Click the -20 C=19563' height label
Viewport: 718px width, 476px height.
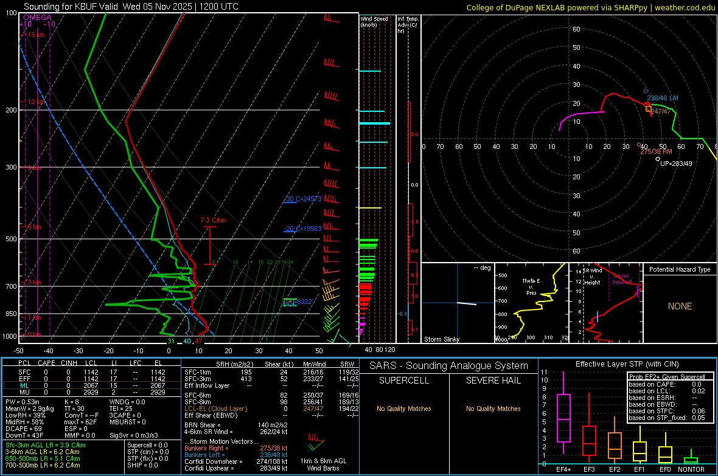point(303,229)
